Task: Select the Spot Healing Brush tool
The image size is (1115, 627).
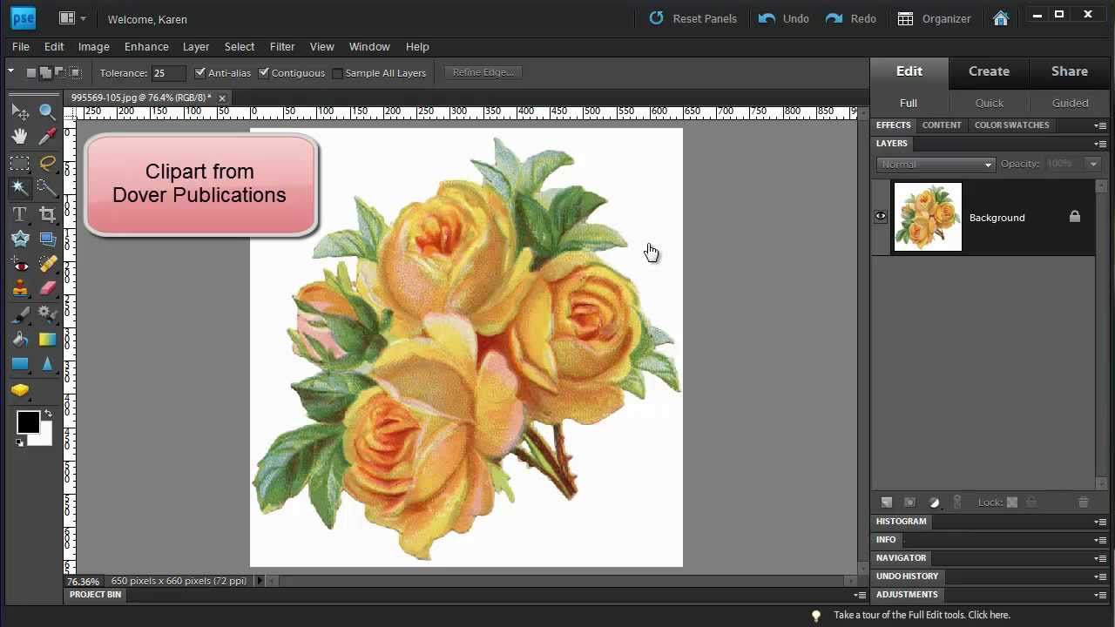Action: (48, 265)
